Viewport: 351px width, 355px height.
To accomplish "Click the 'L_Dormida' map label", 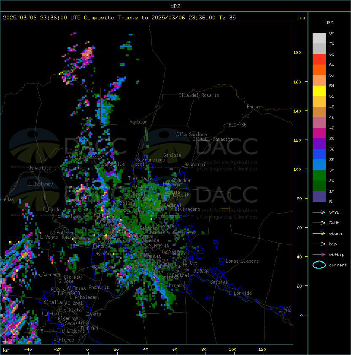I will (x=240, y=293).
